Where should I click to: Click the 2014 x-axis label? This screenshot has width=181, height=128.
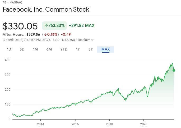click(x=40, y=124)
